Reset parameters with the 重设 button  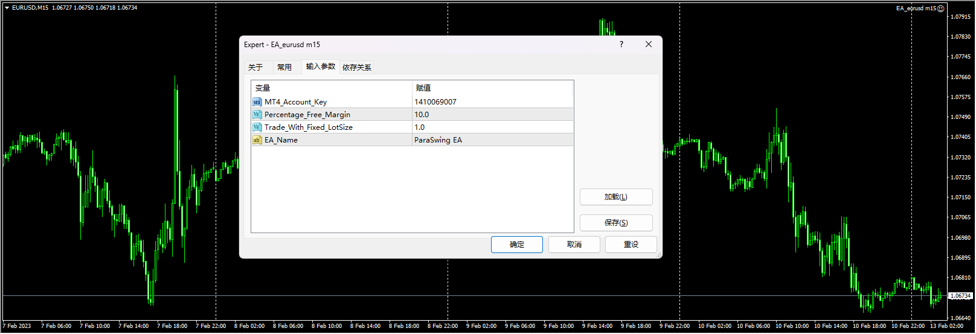click(631, 245)
